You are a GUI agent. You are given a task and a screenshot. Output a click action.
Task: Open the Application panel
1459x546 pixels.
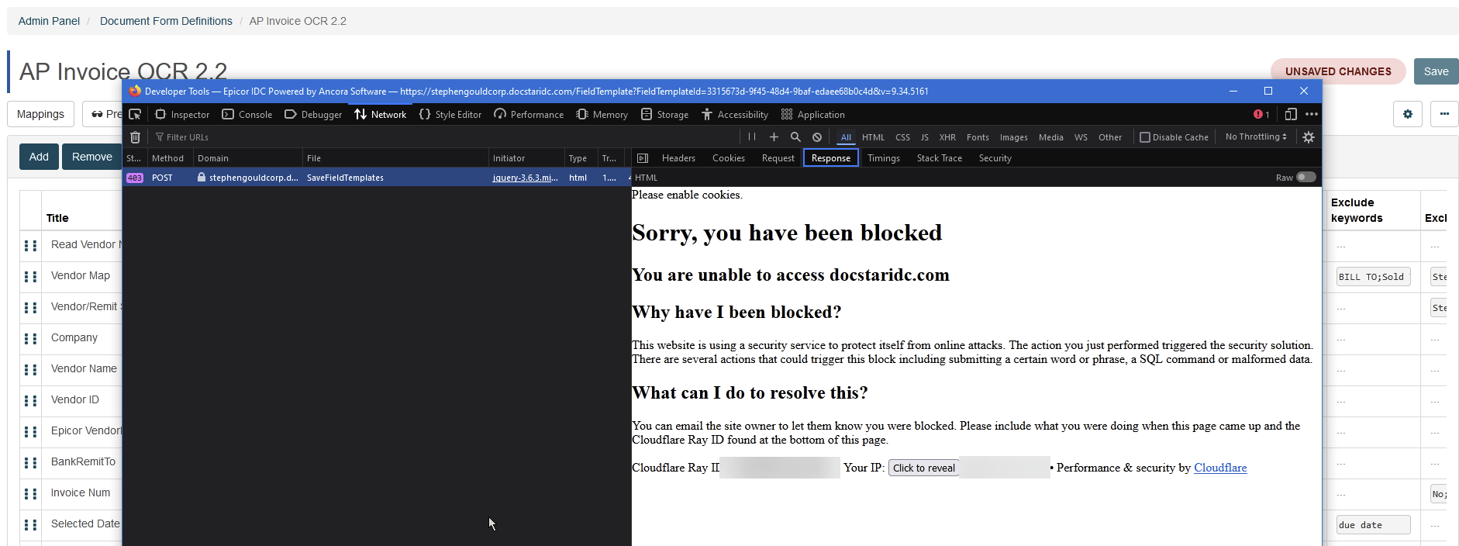pyautogui.click(x=813, y=115)
